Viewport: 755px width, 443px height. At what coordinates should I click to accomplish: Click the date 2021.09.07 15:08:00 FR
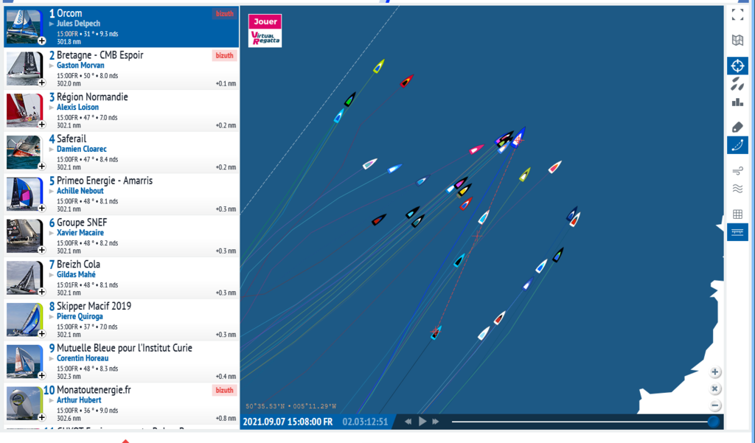[288, 422]
